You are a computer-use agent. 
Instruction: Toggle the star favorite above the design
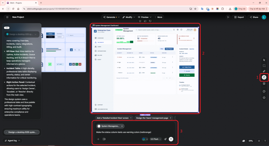(140, 21)
